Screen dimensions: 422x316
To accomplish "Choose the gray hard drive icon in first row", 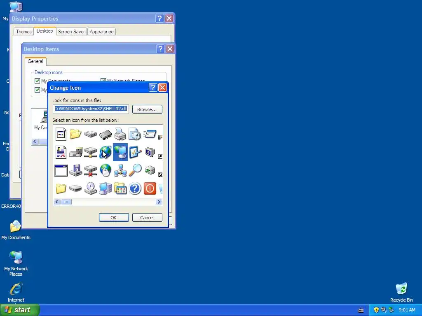I will coord(90,134).
